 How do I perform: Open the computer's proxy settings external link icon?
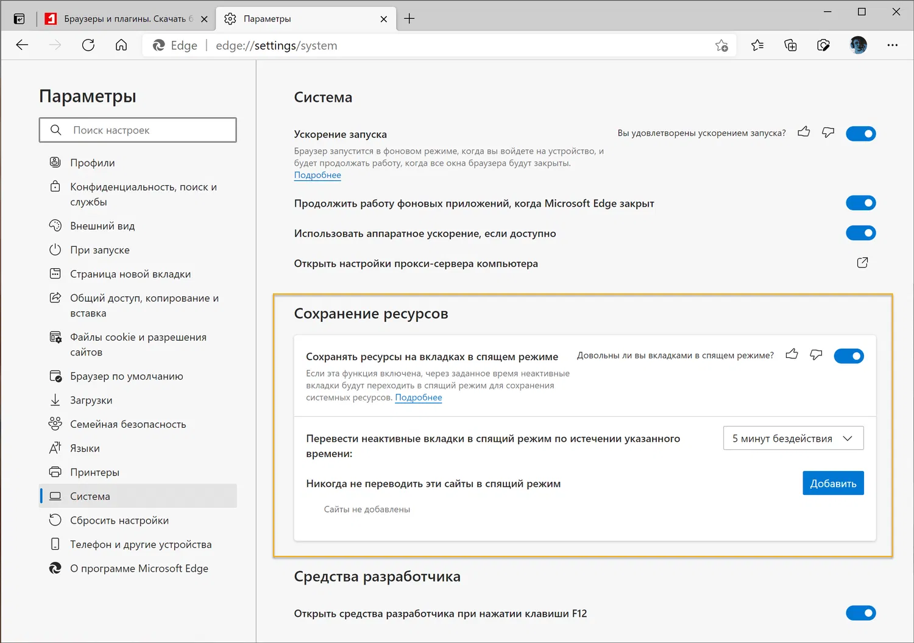pos(862,263)
